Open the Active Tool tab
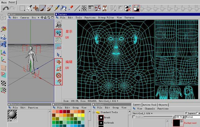 pos(150,105)
